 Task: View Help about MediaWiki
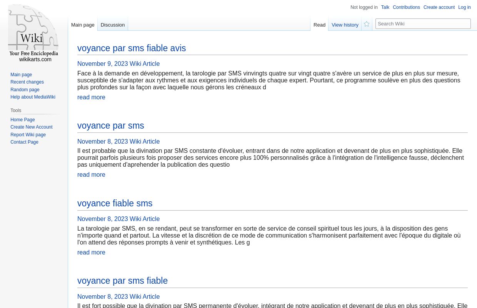pyautogui.click(x=33, y=97)
